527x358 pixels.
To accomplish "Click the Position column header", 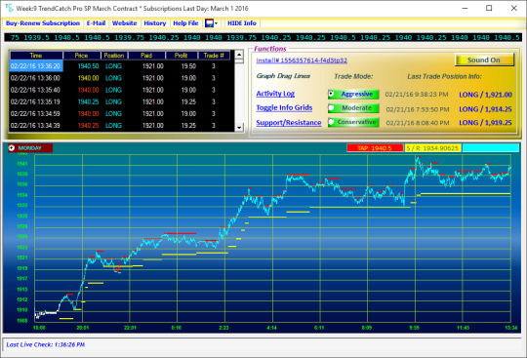I will click(x=114, y=56).
